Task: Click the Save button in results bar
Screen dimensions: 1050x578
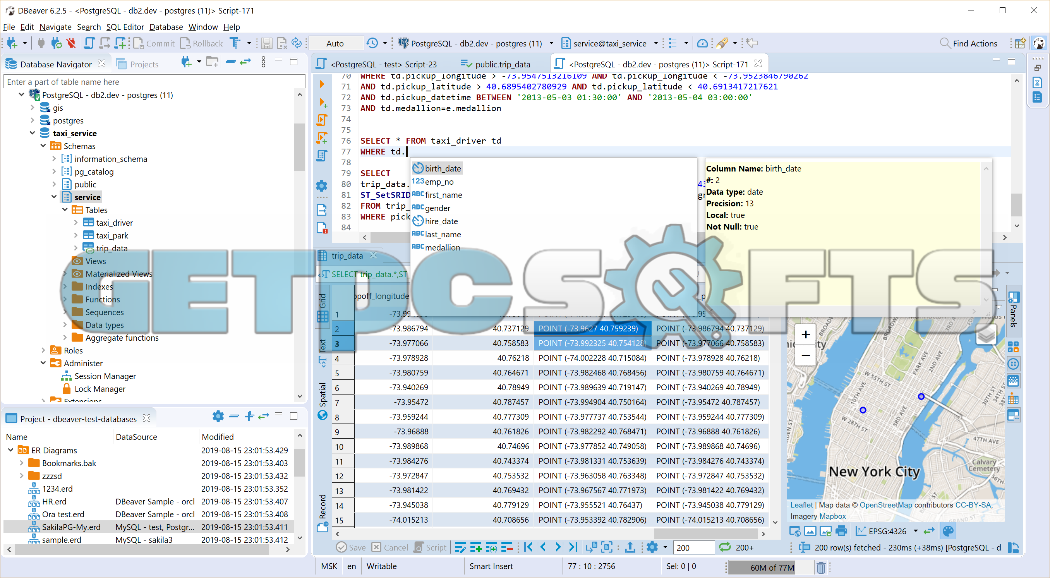Action: pos(352,547)
